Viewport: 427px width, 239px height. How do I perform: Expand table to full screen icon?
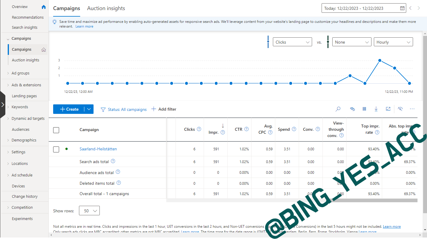[388, 109]
